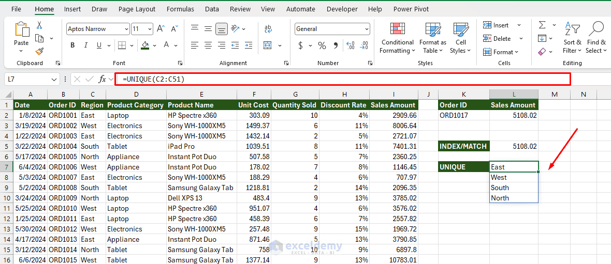Apply the dollar Accounting Number Format
The height and width of the screenshot is (264, 611).
300,45
